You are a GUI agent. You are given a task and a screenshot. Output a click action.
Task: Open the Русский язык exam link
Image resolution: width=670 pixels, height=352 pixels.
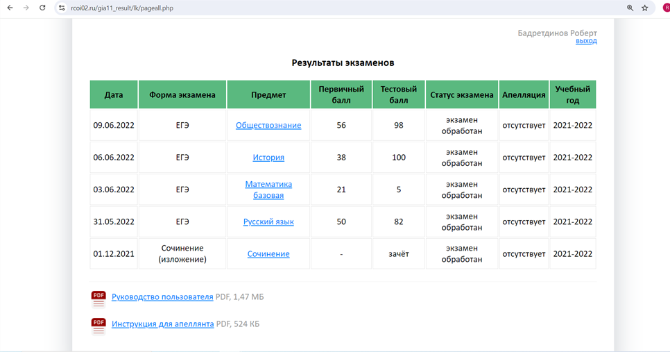(268, 221)
